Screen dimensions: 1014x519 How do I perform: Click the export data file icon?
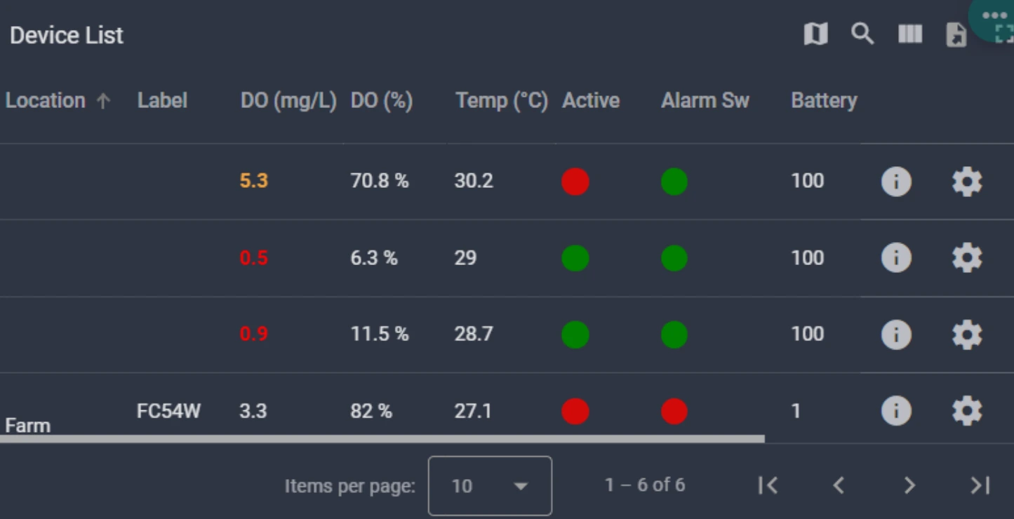[956, 34]
